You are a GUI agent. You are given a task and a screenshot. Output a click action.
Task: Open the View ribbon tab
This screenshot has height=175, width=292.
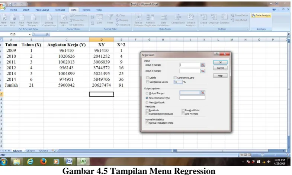click(x=99, y=10)
